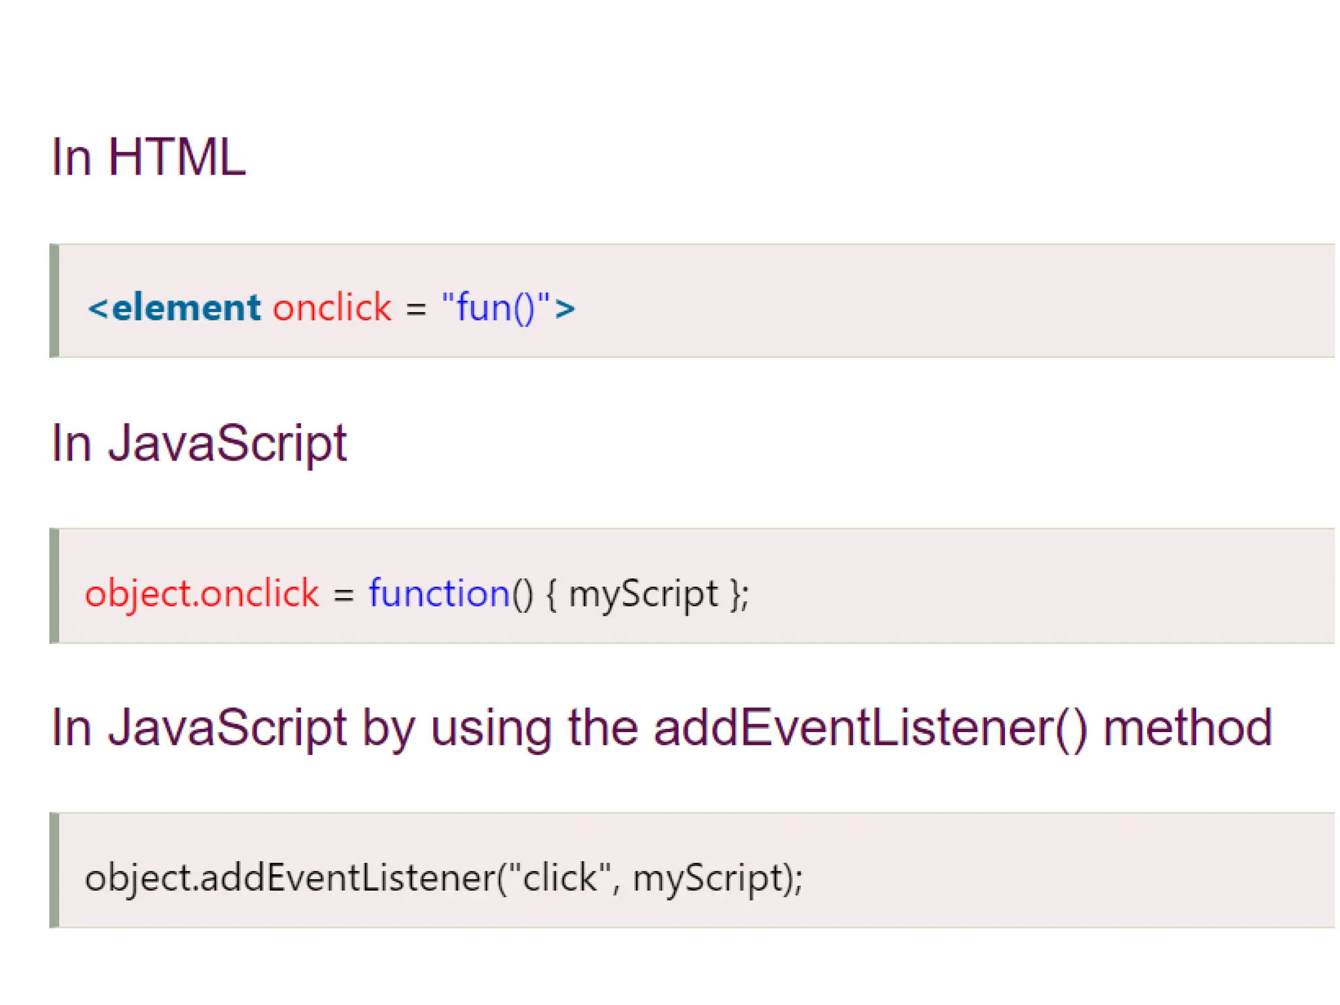The width and height of the screenshot is (1340, 1005).
Task: Click the word "addEventListener()" in the heading
Action: [x=871, y=728]
